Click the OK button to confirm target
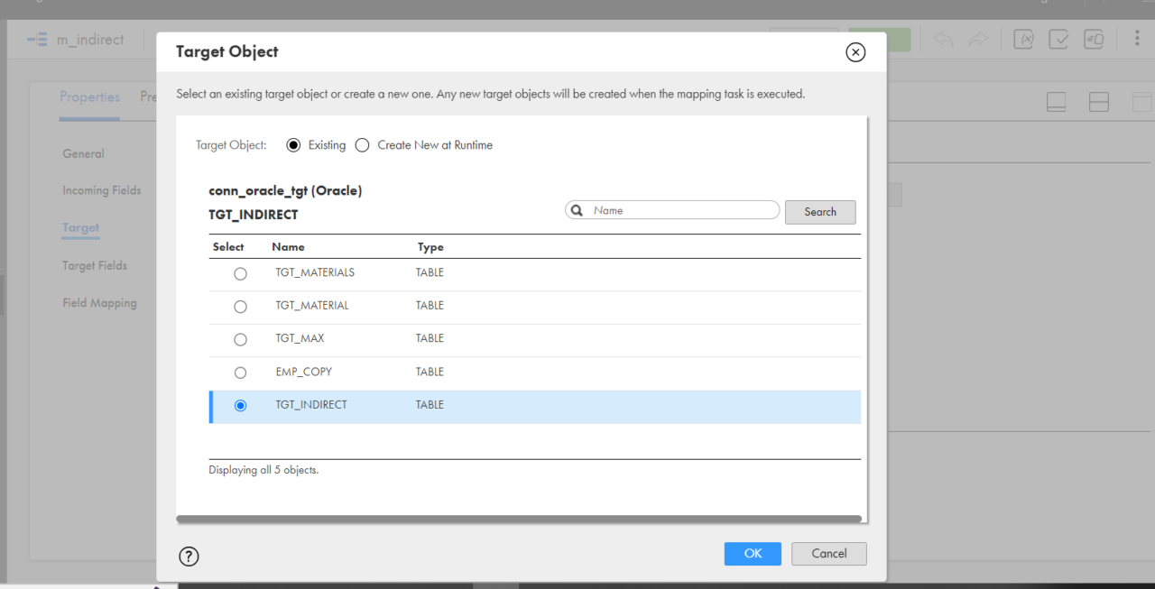Image resolution: width=1155 pixels, height=589 pixels. point(753,554)
